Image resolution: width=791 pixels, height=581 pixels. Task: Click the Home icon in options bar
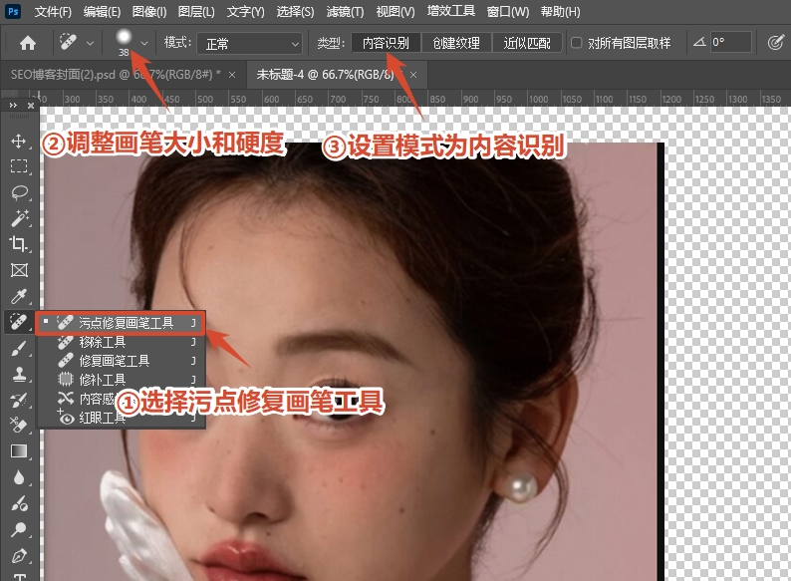pyautogui.click(x=28, y=43)
